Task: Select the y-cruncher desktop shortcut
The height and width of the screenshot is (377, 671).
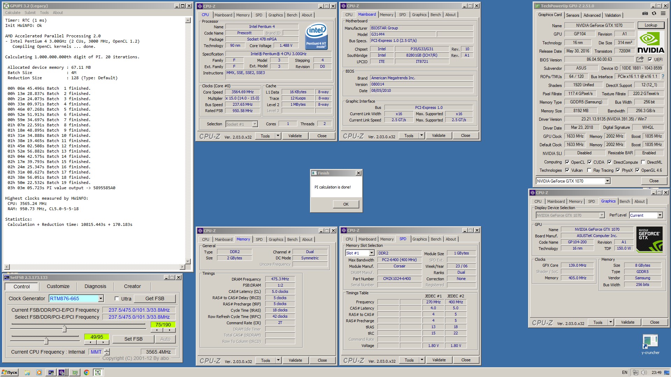Action: click(650, 345)
